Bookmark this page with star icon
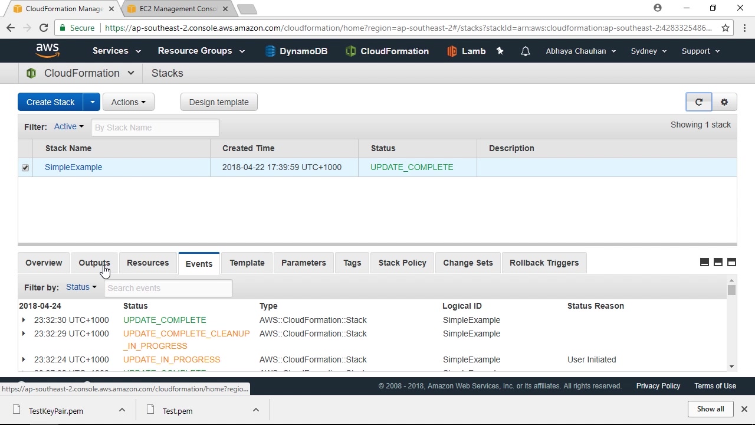Screen dimensions: 755x425 tap(726, 28)
